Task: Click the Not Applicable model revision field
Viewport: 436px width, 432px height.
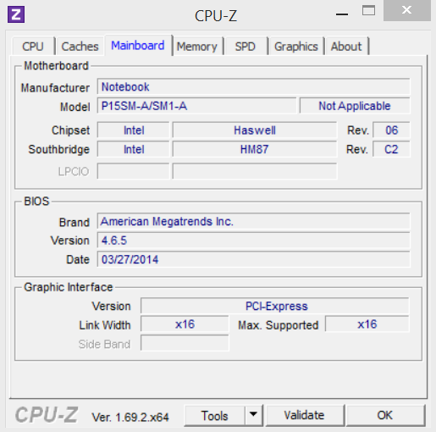Action: pyautogui.click(x=355, y=106)
